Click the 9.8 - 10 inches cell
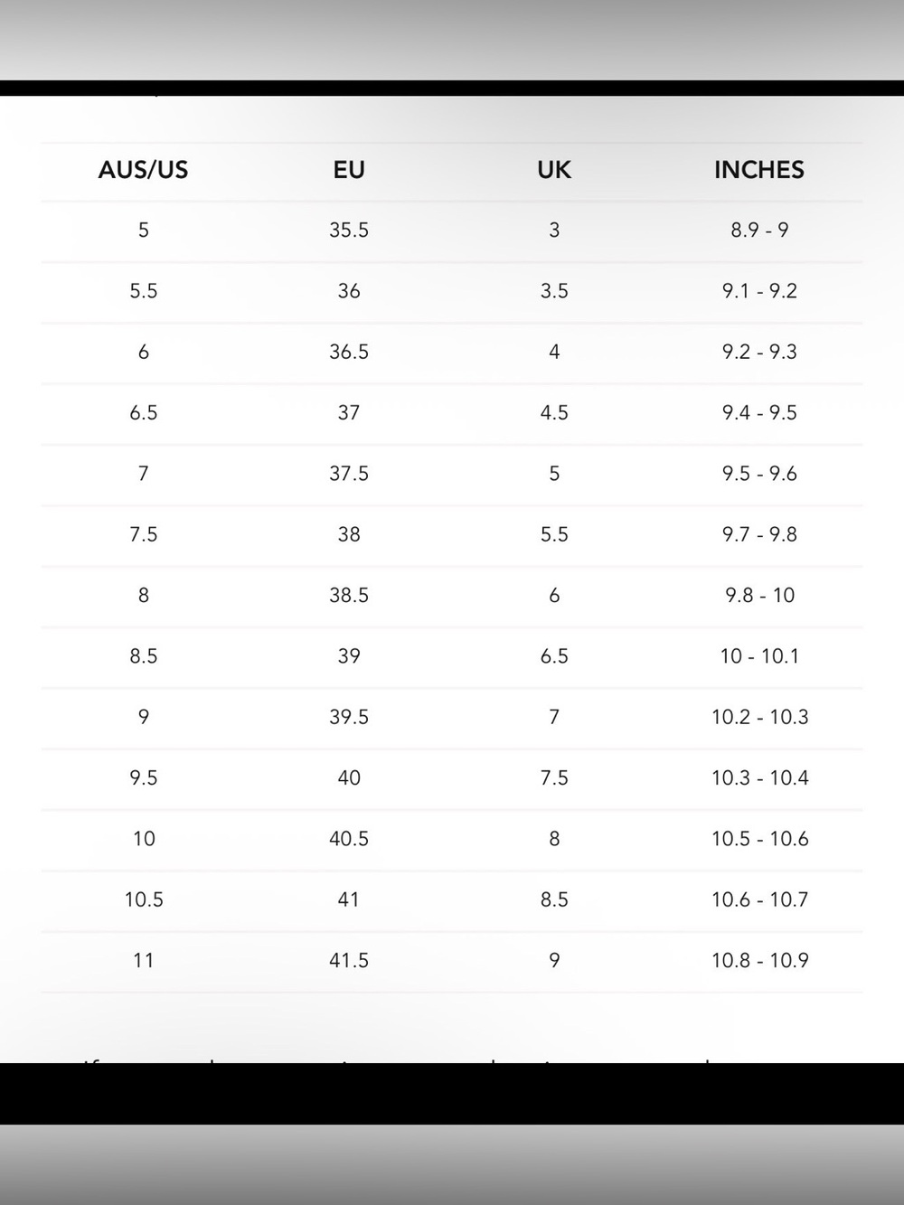The image size is (904, 1205). 759,596
